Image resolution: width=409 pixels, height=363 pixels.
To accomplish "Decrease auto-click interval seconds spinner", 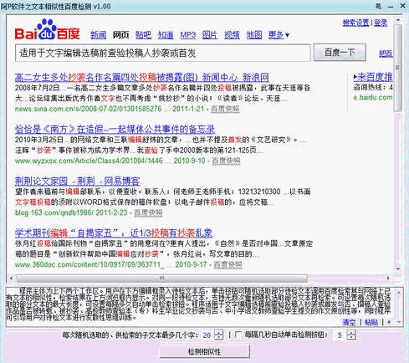I will pos(351,337).
